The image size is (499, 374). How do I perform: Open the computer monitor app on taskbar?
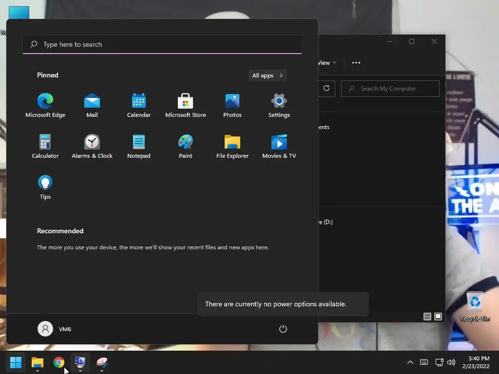click(80, 362)
